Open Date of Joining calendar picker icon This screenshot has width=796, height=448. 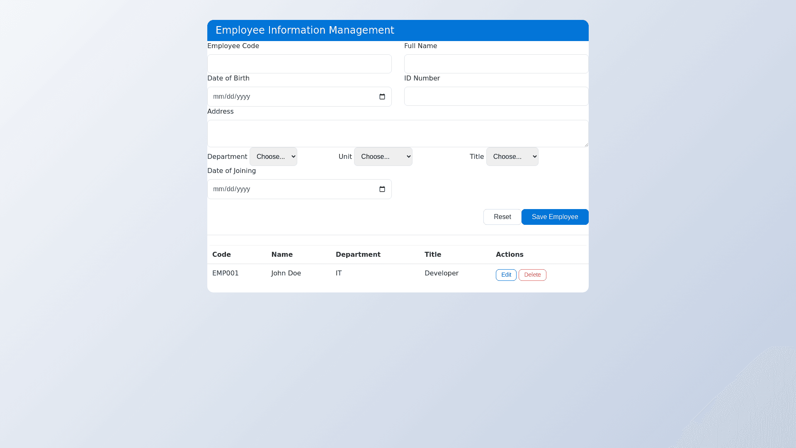pyautogui.click(x=382, y=189)
